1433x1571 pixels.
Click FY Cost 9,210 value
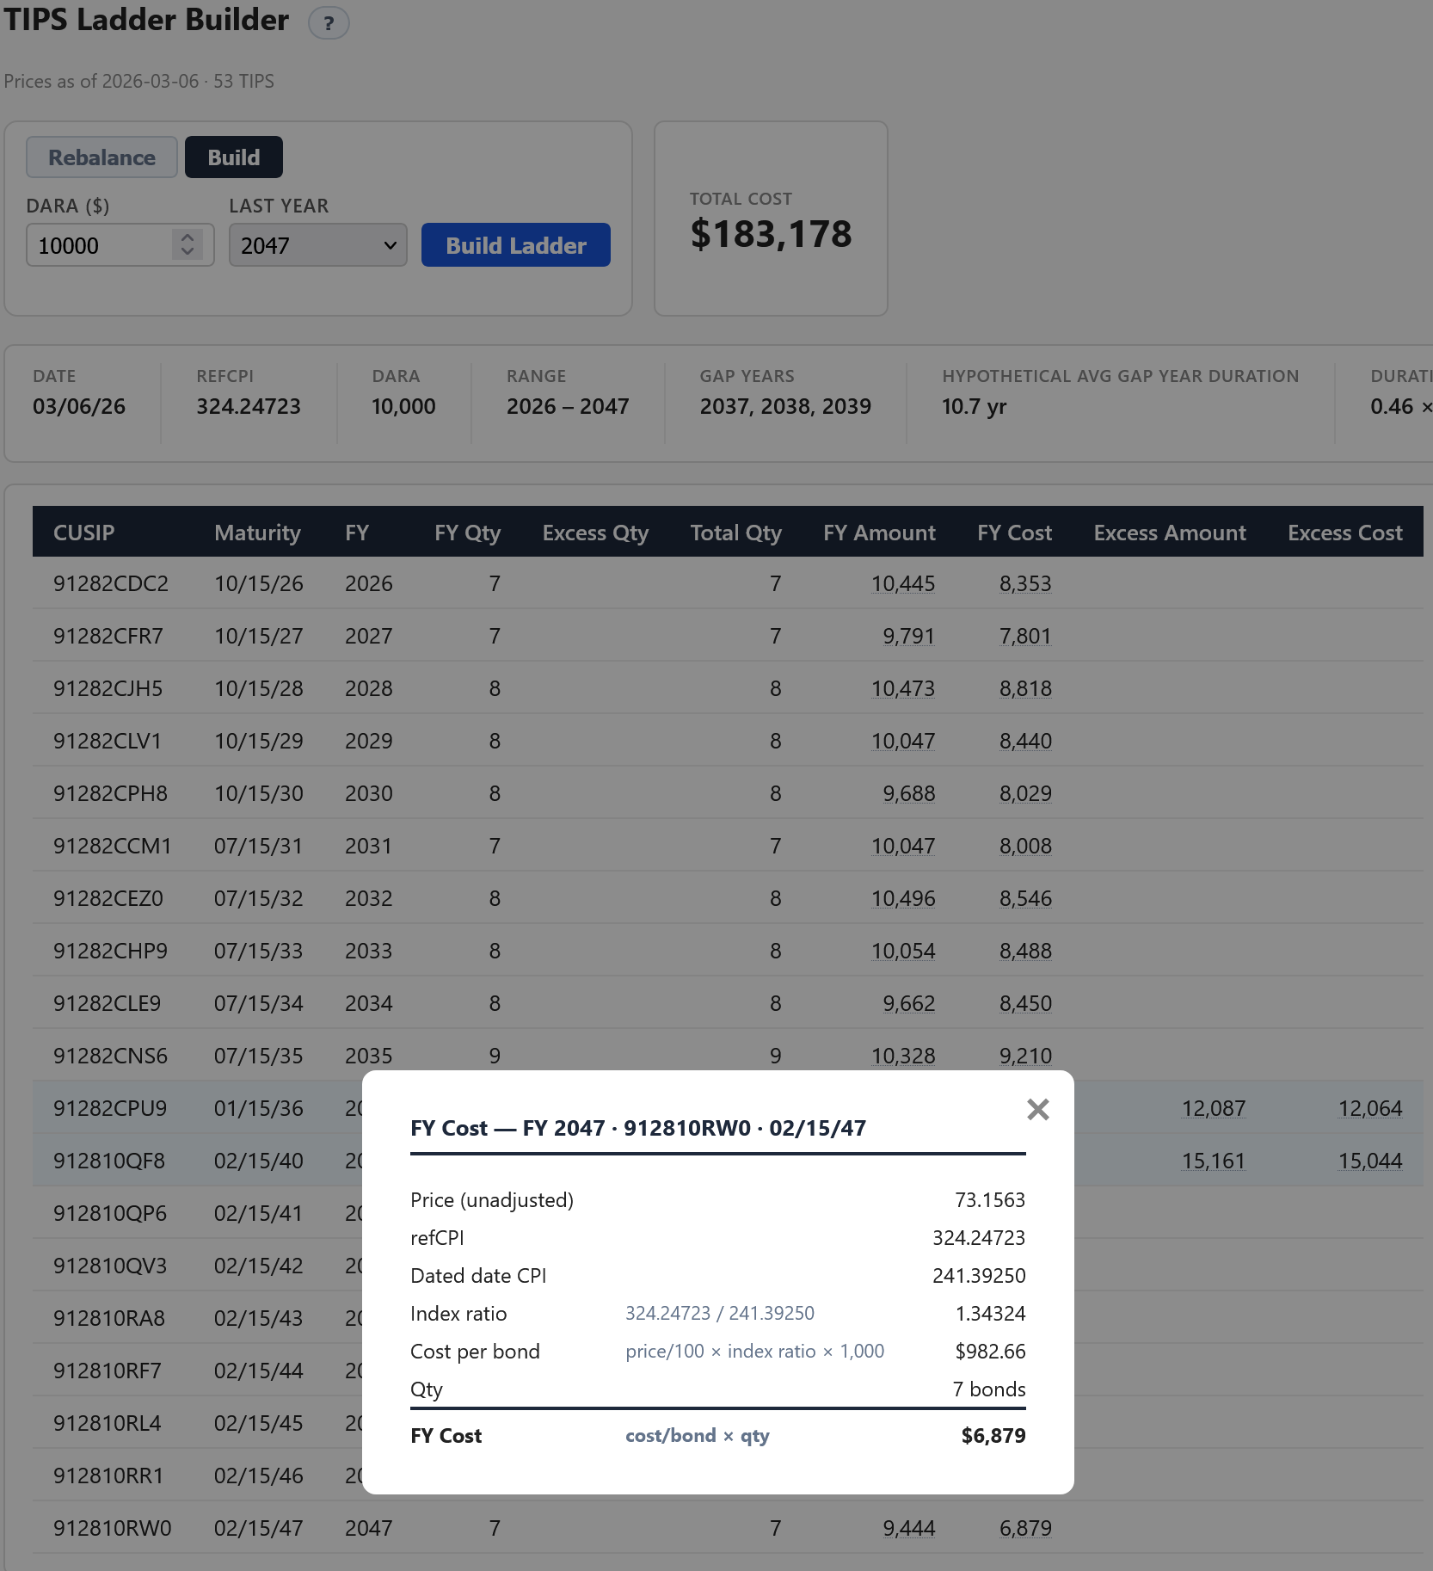pyautogui.click(x=1025, y=1056)
